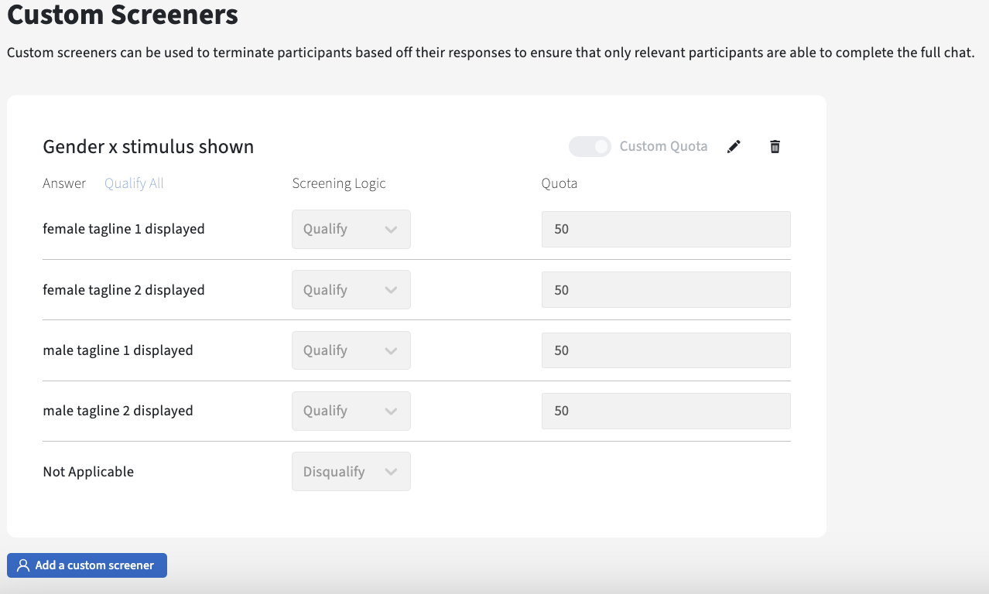Click quota field for male tagline 2
This screenshot has height=594, width=989.
tap(666, 411)
